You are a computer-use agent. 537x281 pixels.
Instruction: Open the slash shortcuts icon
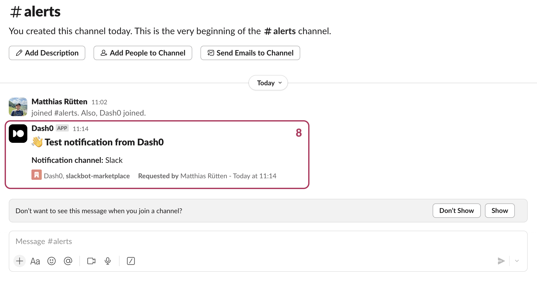click(x=131, y=261)
